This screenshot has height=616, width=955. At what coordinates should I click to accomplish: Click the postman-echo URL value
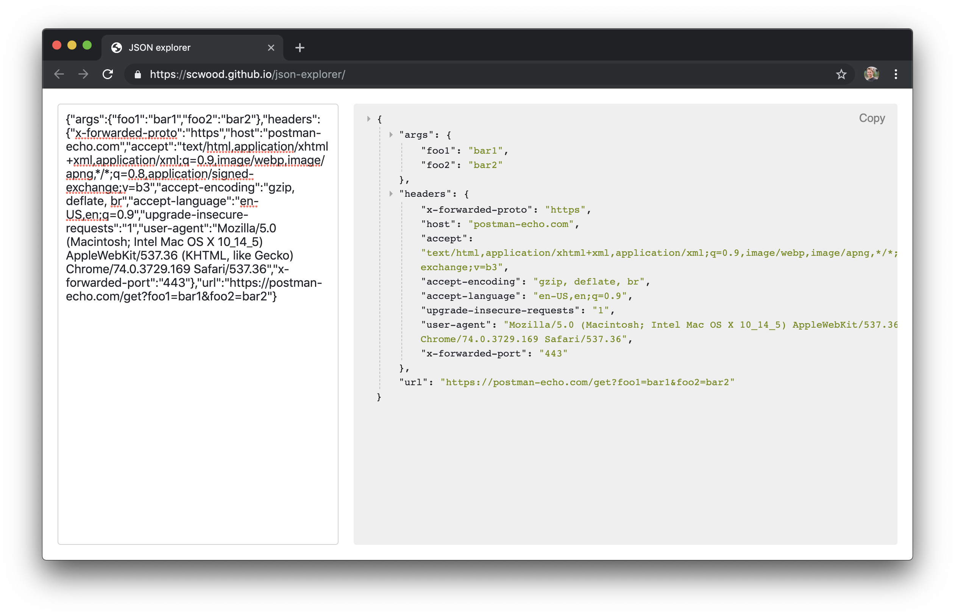click(587, 383)
